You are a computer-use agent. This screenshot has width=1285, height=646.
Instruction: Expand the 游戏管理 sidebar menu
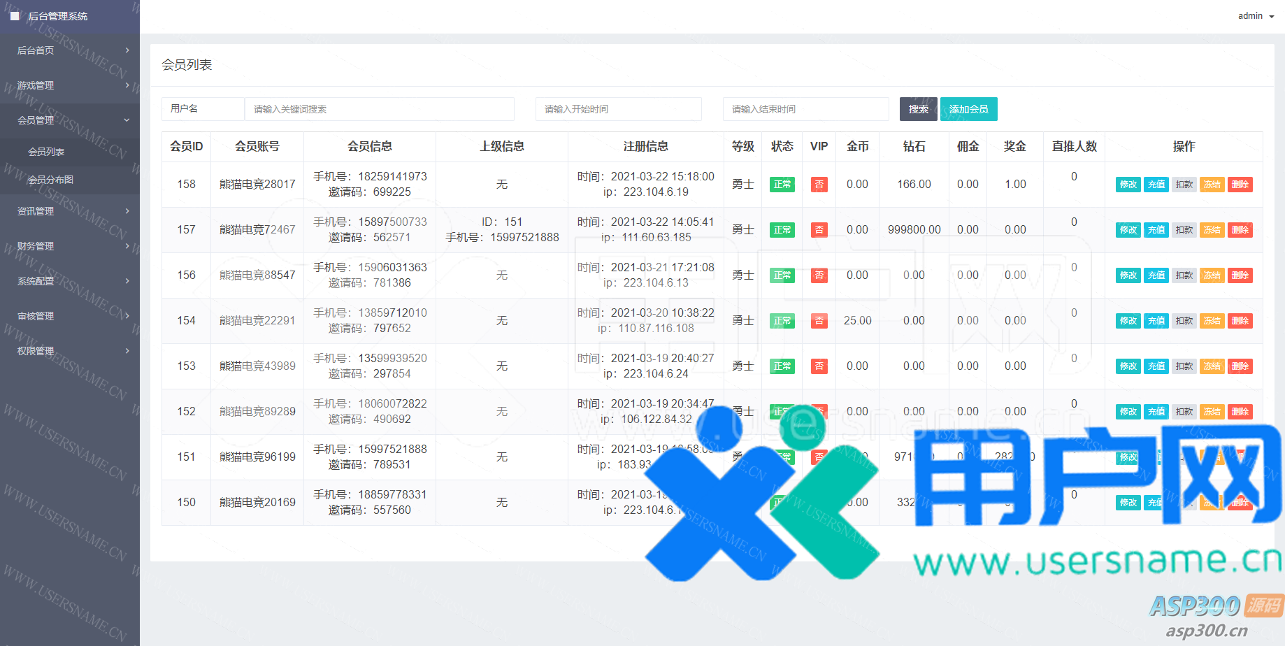pos(70,85)
